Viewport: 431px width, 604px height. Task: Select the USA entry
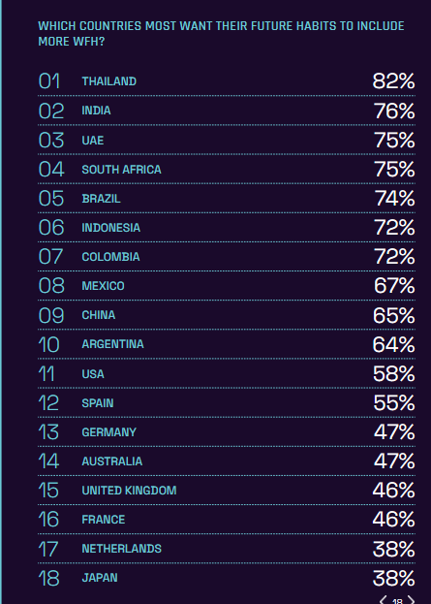(x=227, y=373)
